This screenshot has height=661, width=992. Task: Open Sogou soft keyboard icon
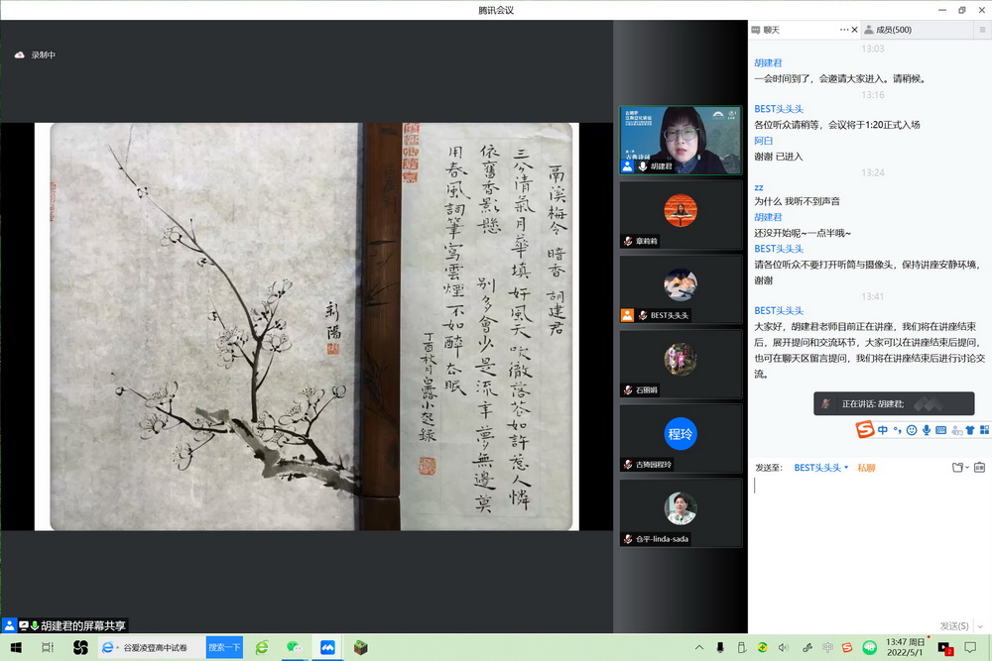(940, 430)
